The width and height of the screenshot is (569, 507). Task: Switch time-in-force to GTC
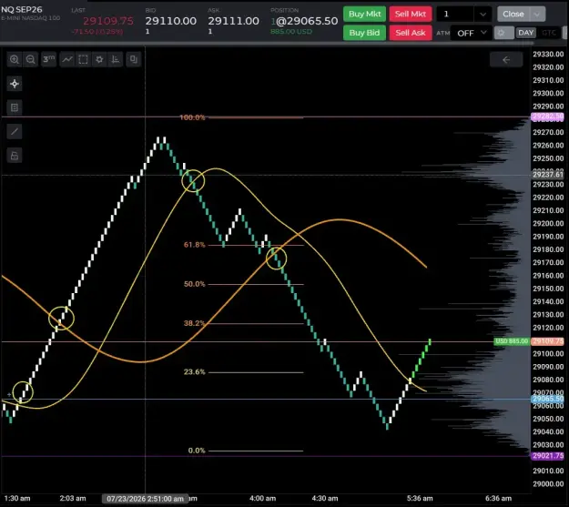[549, 33]
